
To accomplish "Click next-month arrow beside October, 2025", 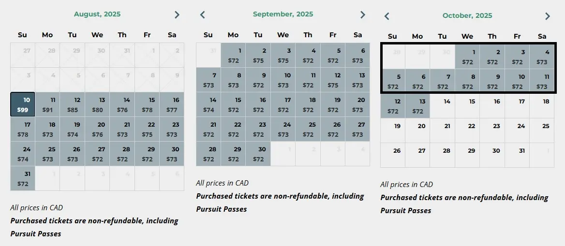I will click(548, 16).
